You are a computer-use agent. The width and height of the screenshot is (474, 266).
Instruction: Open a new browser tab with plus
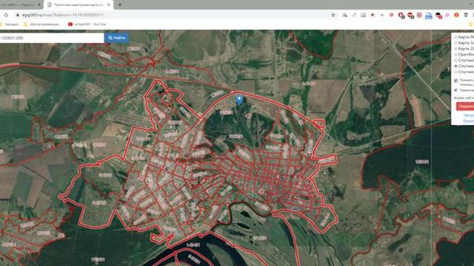[x=120, y=5]
